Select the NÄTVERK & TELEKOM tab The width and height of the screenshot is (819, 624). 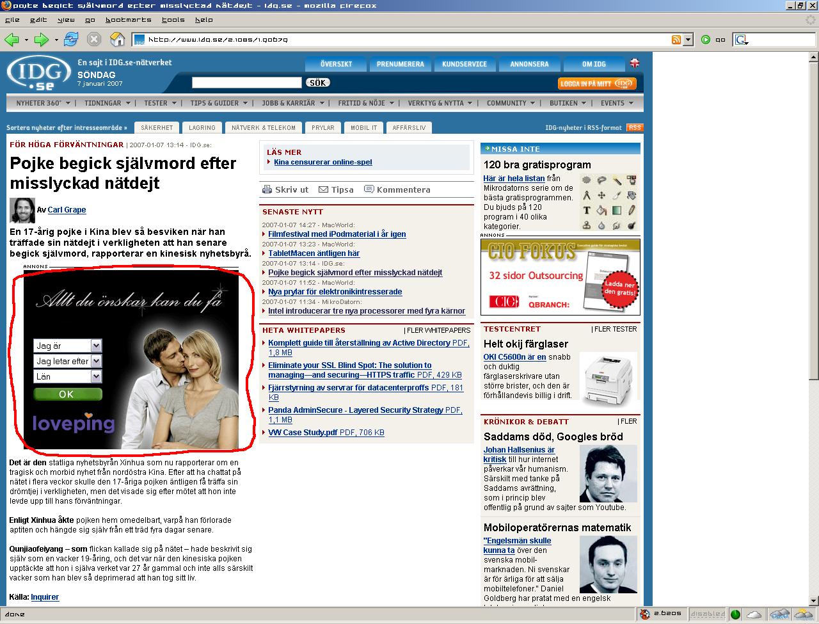click(x=264, y=127)
